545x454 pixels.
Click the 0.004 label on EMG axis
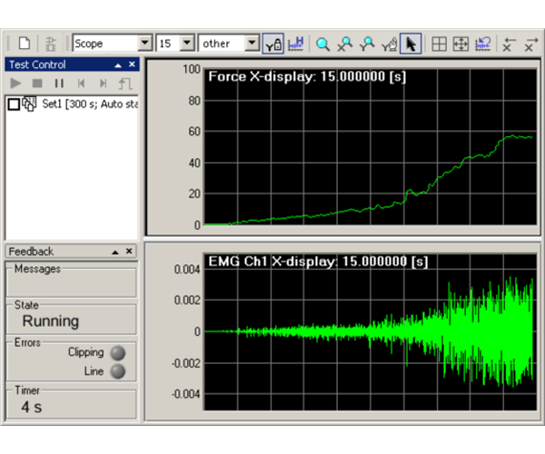187,269
